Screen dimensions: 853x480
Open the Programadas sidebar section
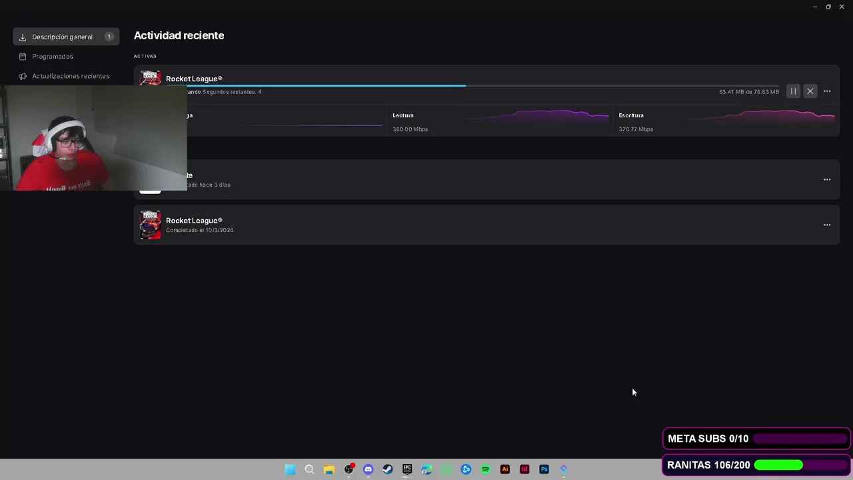coord(53,57)
